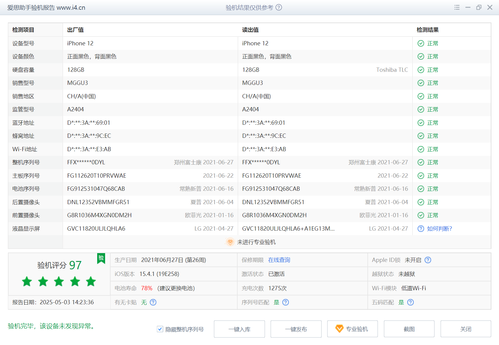Click the factory serial FFX******0DYL
The width and height of the screenshot is (499, 345).
pos(86,162)
